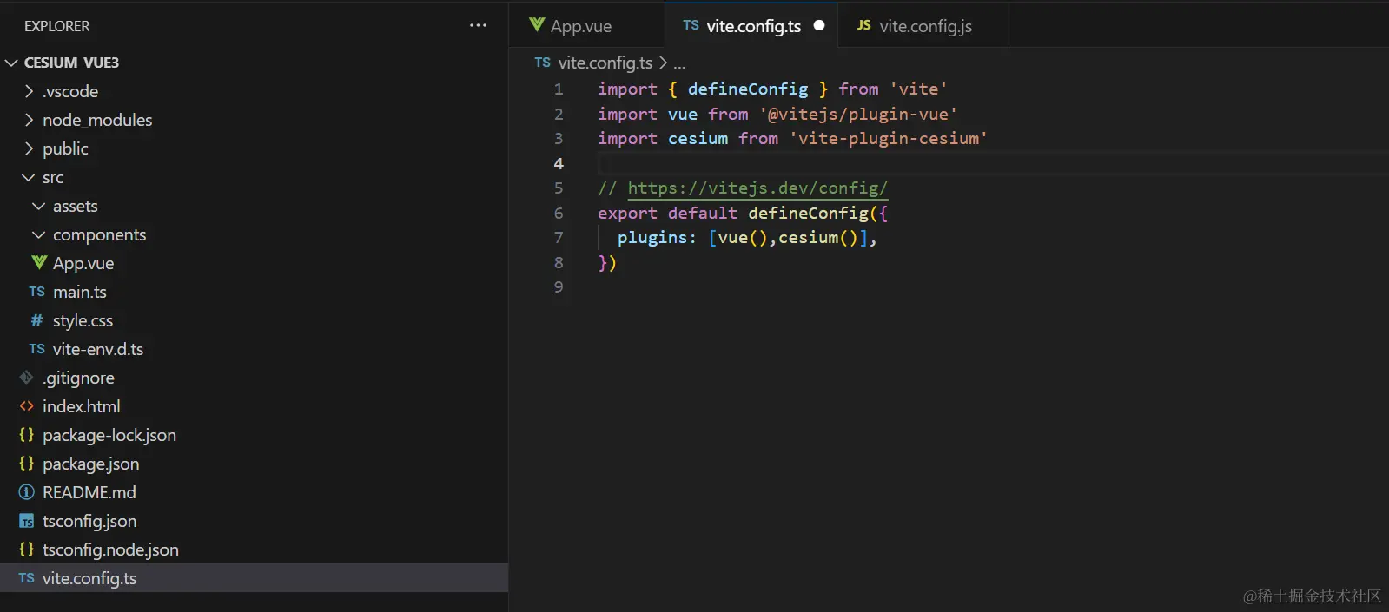Click the info icon beside README.md
The image size is (1389, 612).
[x=27, y=492]
